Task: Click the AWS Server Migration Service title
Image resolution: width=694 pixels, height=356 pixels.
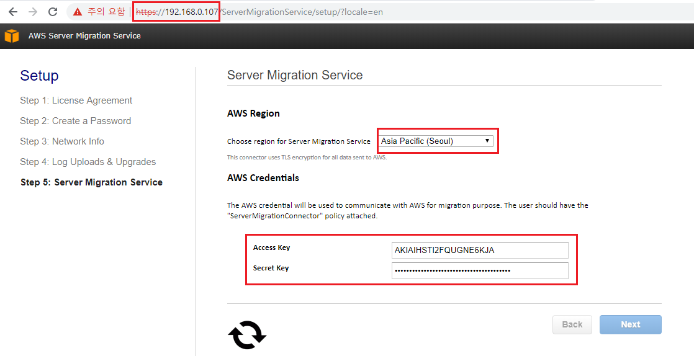Action: tap(84, 36)
